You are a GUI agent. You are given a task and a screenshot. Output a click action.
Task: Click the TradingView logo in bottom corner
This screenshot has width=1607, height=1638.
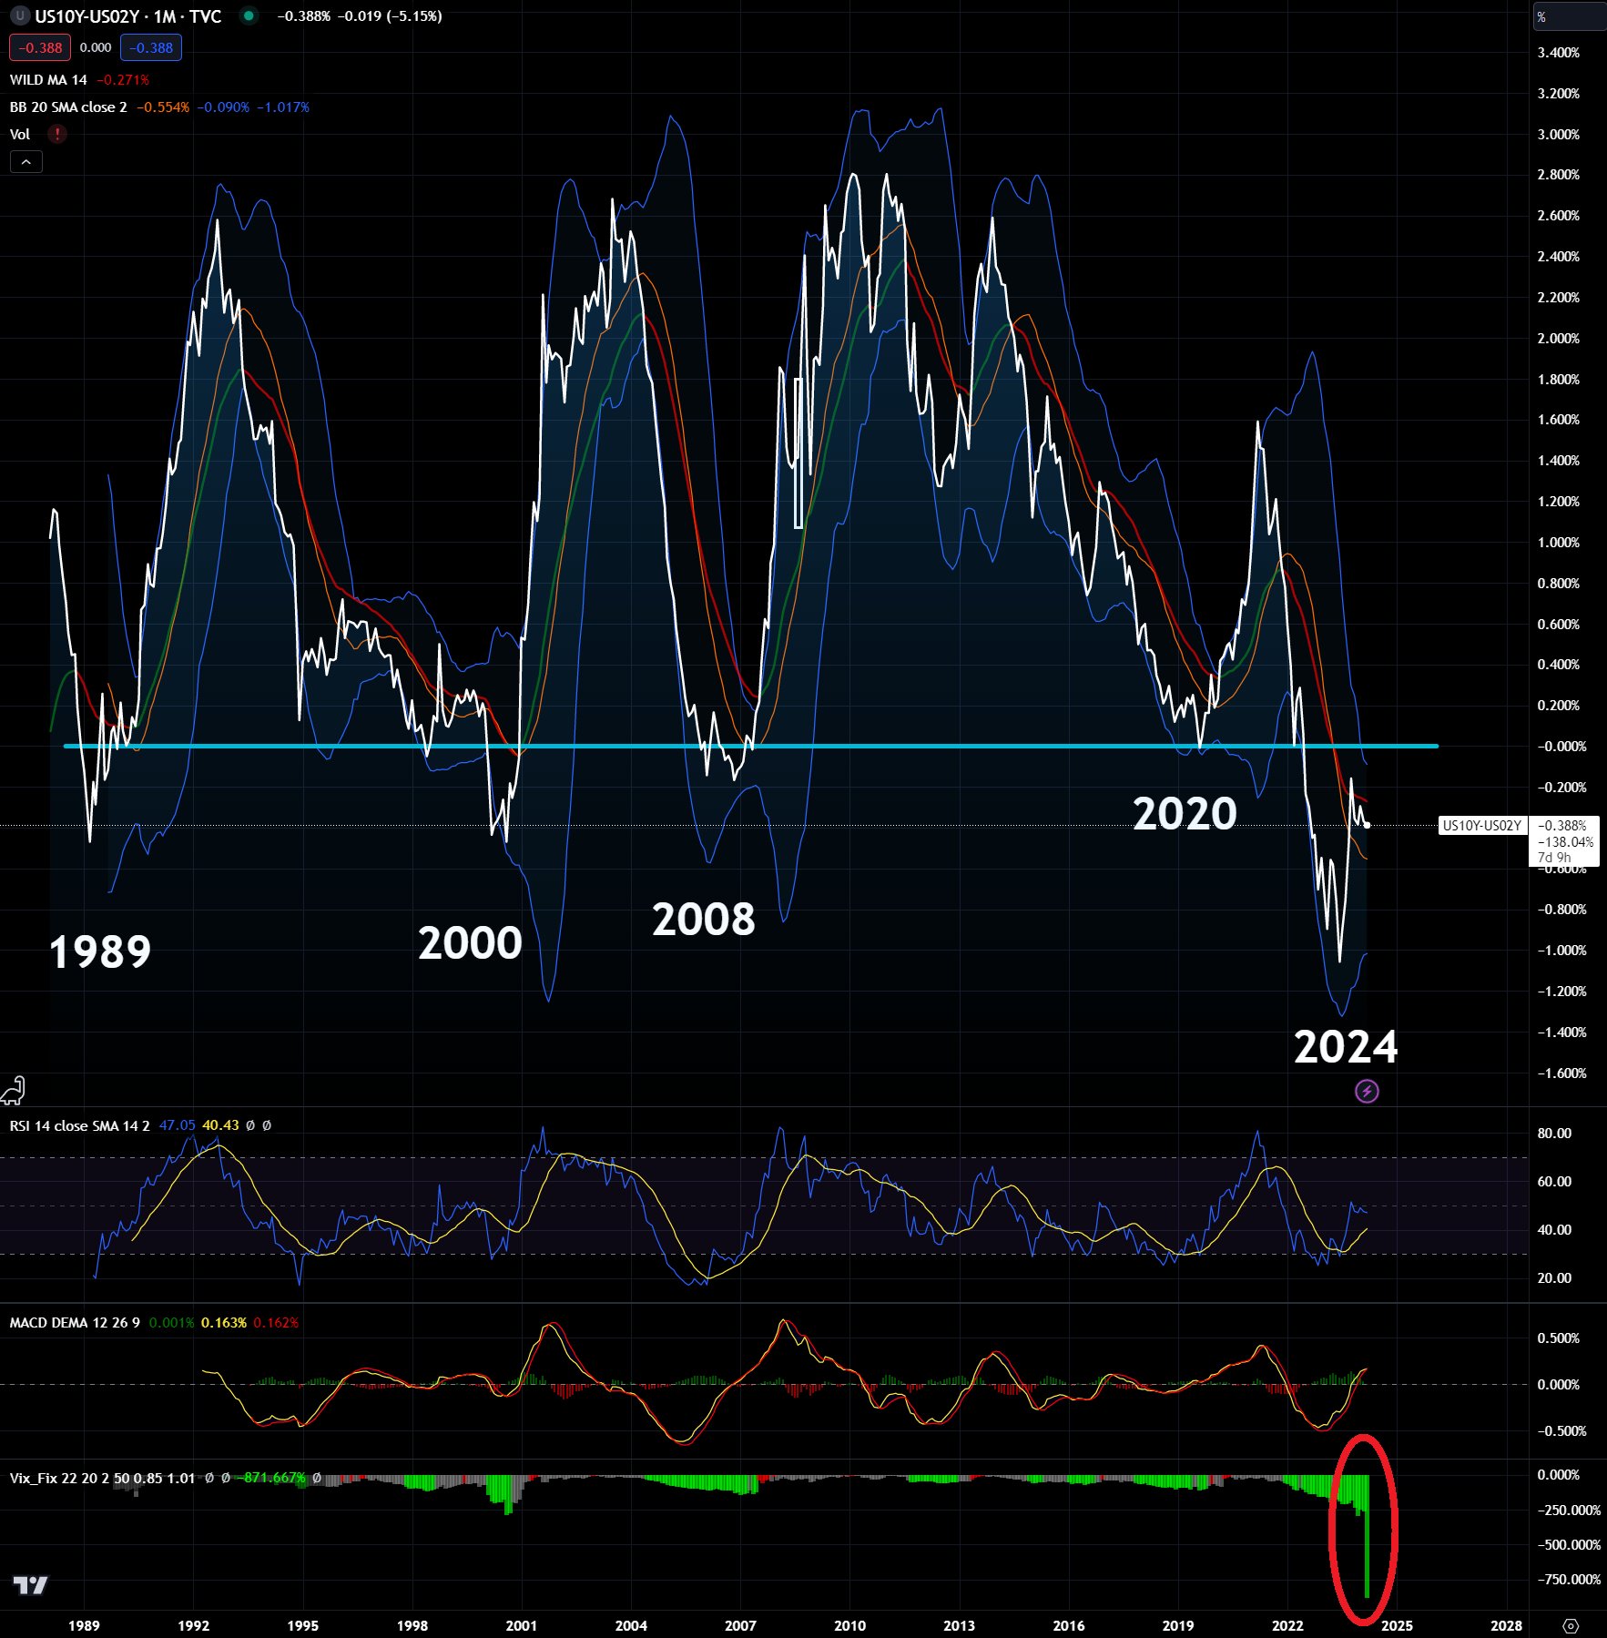tap(30, 1585)
